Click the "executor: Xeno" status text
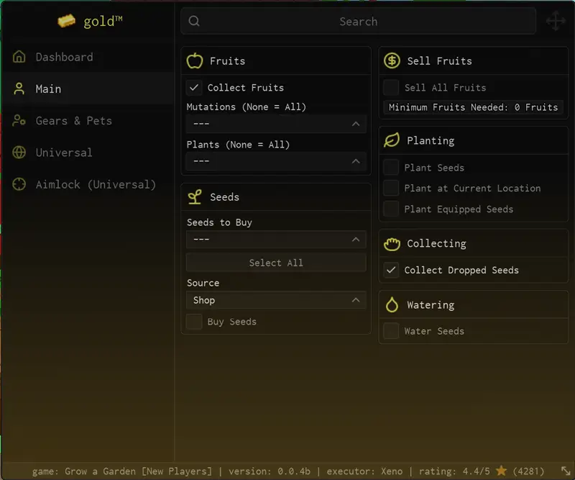Screen dimensions: 575x480 pos(364,471)
